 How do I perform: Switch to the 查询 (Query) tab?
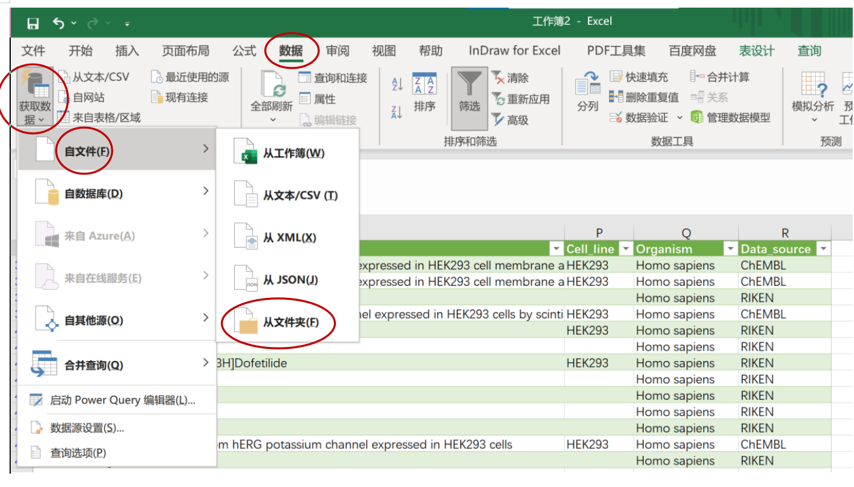tap(809, 51)
